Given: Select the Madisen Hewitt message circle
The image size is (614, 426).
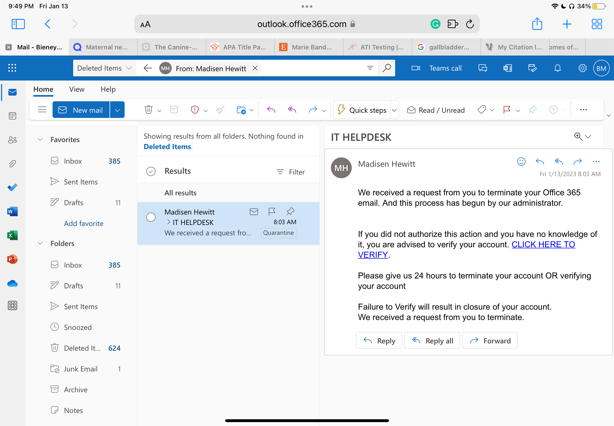Looking at the screenshot, I should pos(151,217).
